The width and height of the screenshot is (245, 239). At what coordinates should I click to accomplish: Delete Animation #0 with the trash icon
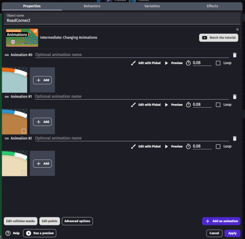pos(235,55)
